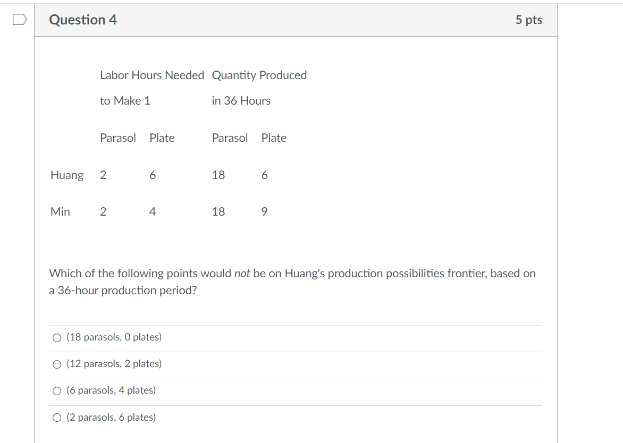Click the answer label (2 parasols, 6 plates)
The image size is (623, 443).
(111, 418)
